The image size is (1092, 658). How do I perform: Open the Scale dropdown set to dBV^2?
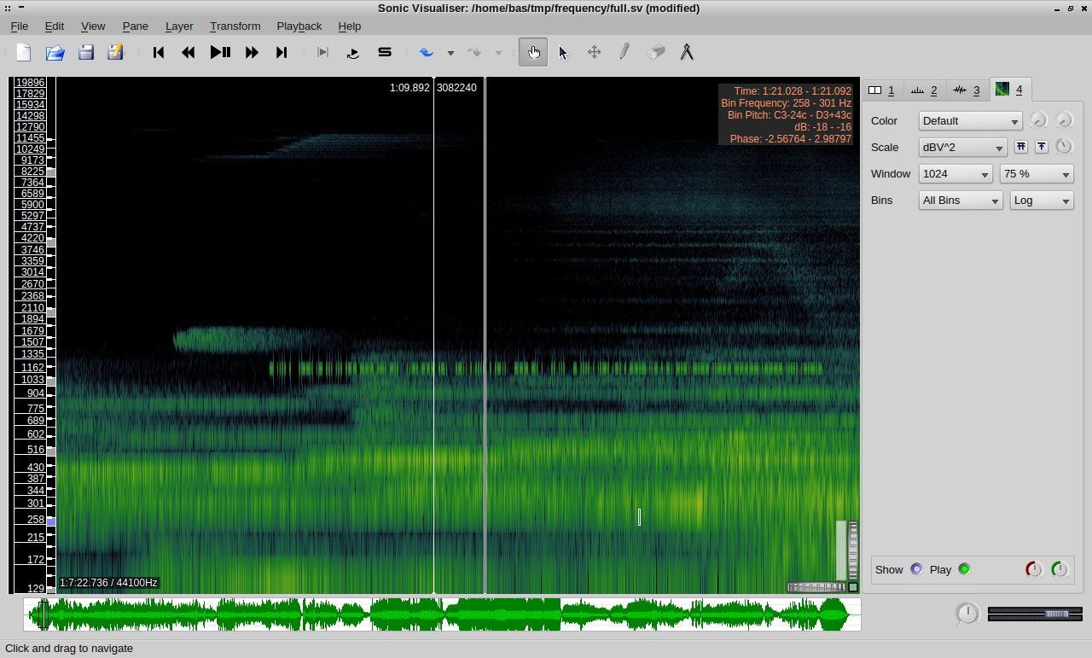coord(962,148)
